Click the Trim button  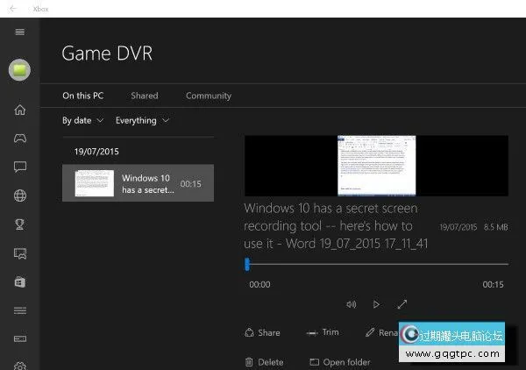point(323,332)
